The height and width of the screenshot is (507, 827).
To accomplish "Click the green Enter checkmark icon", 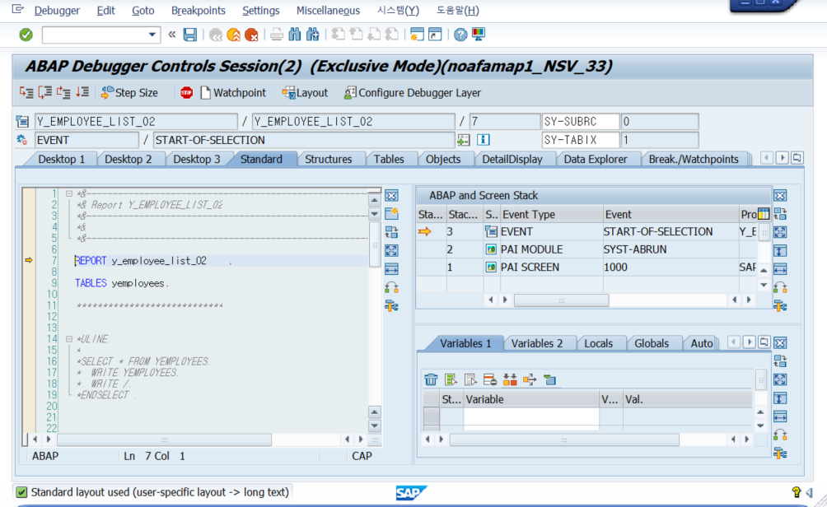I will click(x=26, y=35).
